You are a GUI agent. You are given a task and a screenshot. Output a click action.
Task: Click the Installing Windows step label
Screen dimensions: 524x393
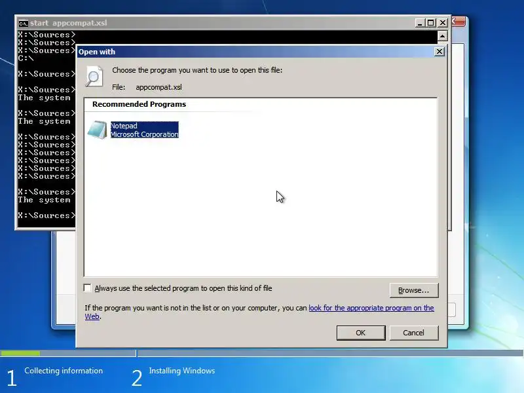(182, 371)
